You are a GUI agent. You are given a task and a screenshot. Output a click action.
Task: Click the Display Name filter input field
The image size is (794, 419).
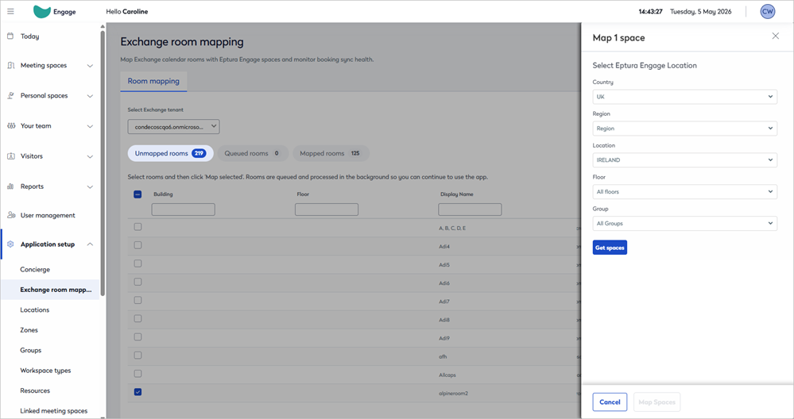tap(470, 209)
